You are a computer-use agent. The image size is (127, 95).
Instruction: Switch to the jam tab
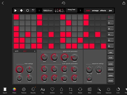click(x=110, y=11)
